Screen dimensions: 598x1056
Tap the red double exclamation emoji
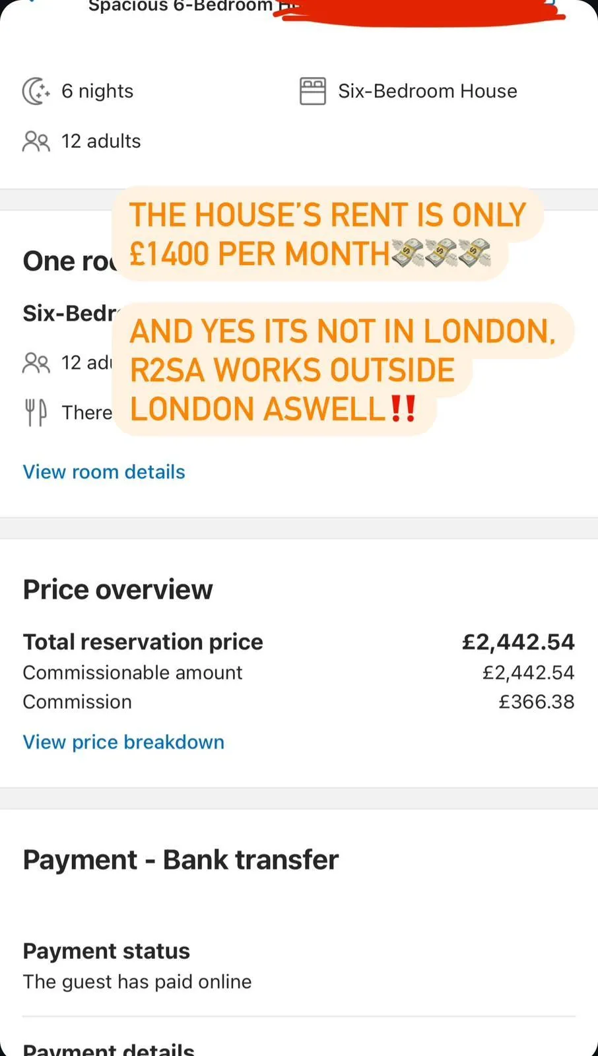click(403, 409)
